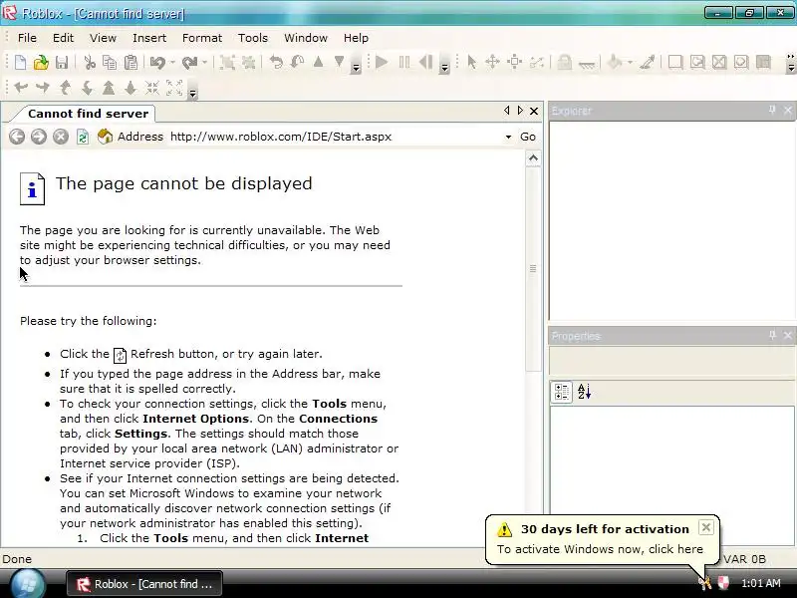
Task: Expand the camera toolbar options arrow
Action: point(192,93)
